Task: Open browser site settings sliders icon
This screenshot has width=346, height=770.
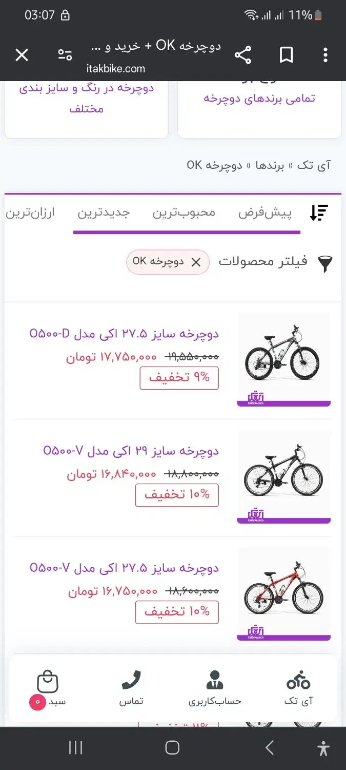Action: coord(64,54)
